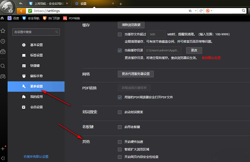The width and height of the screenshot is (250, 162).
Task: Open the address bar history dropdown arrow
Action: point(196,11)
